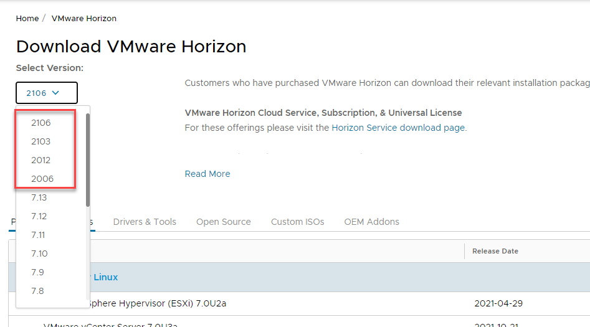Click the Hypervisor (ESXi) 7.0U2a row text

pyautogui.click(x=158, y=303)
